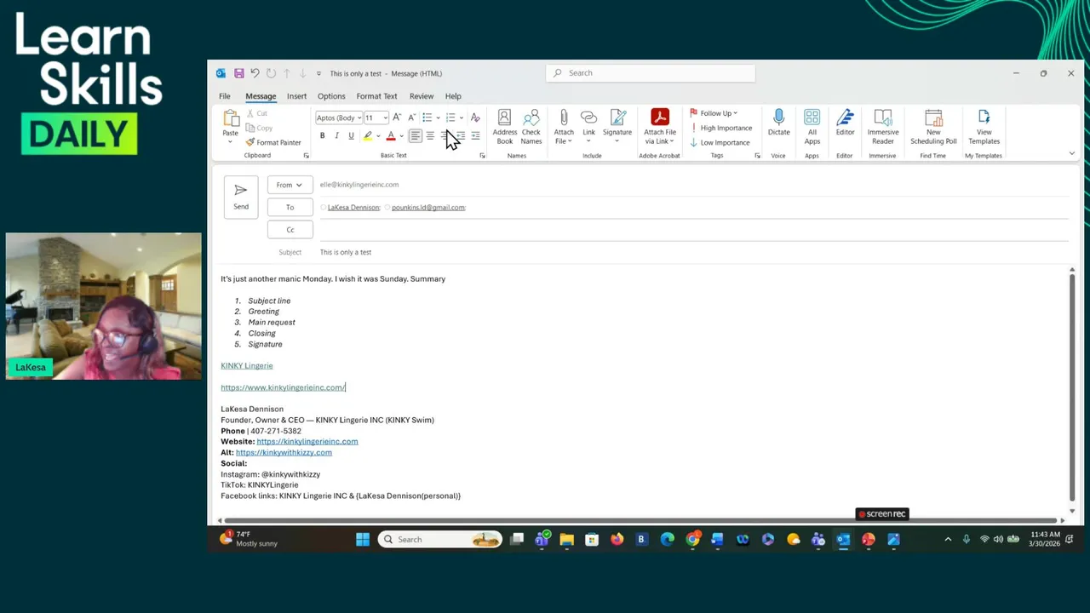
Task: Decrease font size with shrink font icon
Action: [x=411, y=117]
